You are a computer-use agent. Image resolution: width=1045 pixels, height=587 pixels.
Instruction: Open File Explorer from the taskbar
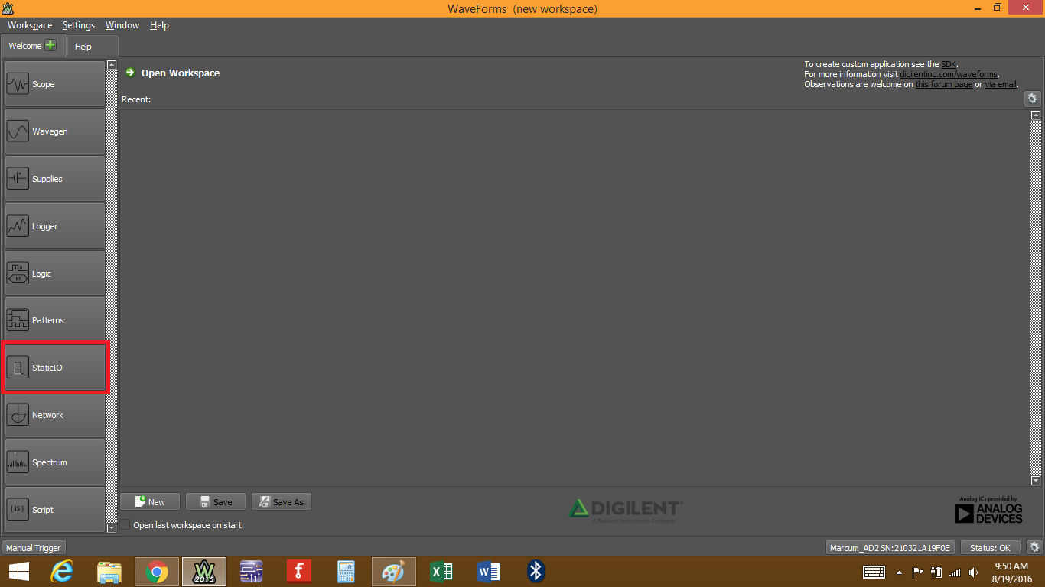109,571
